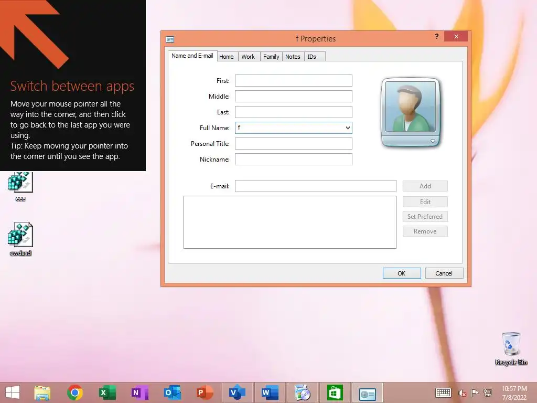The width and height of the screenshot is (537, 403).
Task: Open File Explorer from the taskbar
Action: 42,393
